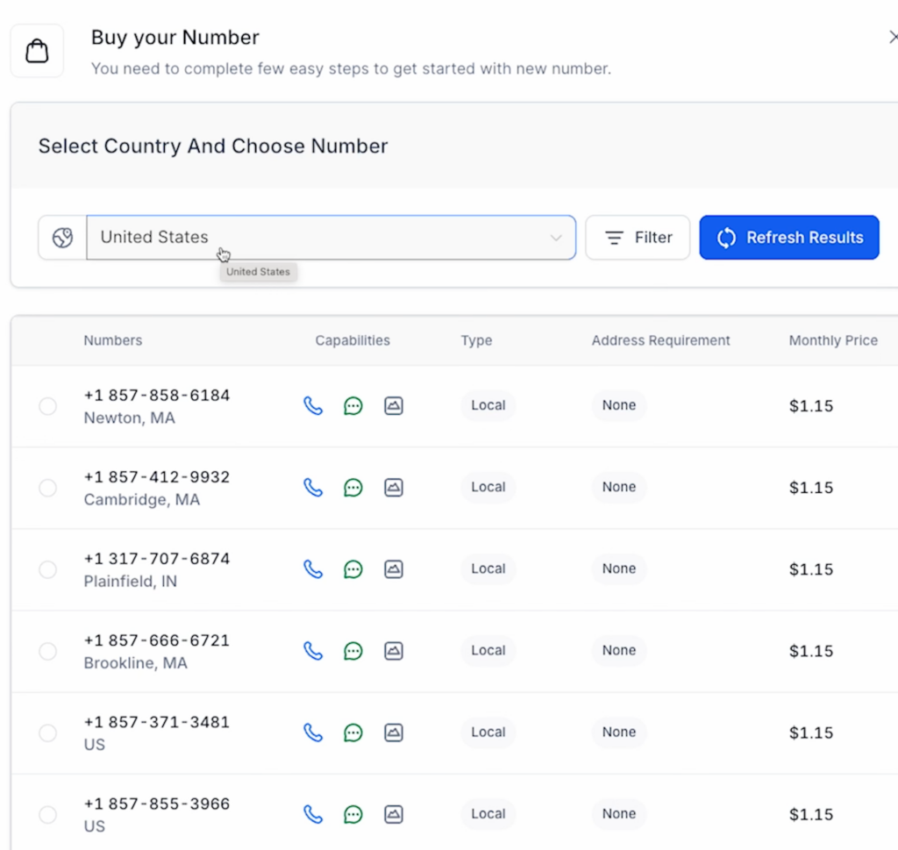Click the None address requirement badge for Plainfield
Image resolution: width=898 pixels, height=850 pixels.
click(x=619, y=568)
